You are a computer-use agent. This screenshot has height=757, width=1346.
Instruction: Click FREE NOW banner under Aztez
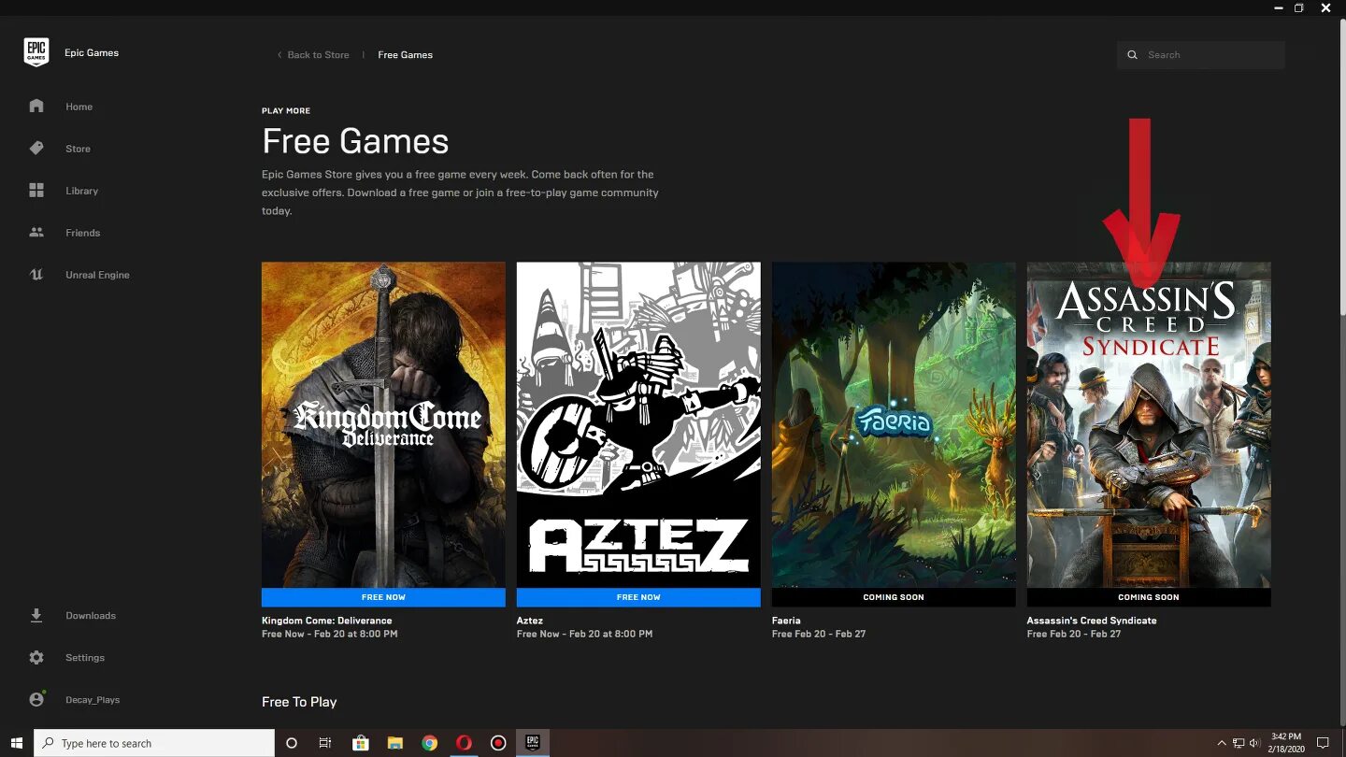click(x=638, y=597)
